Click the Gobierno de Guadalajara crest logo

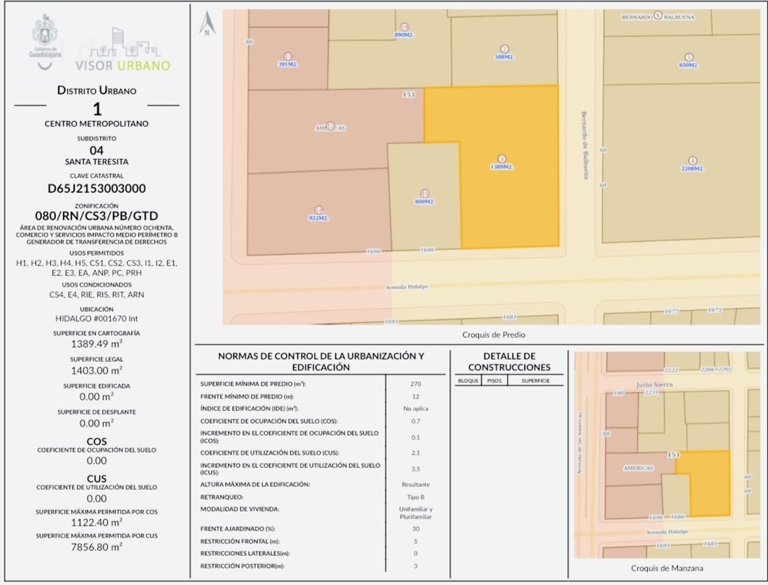pyautogui.click(x=45, y=42)
